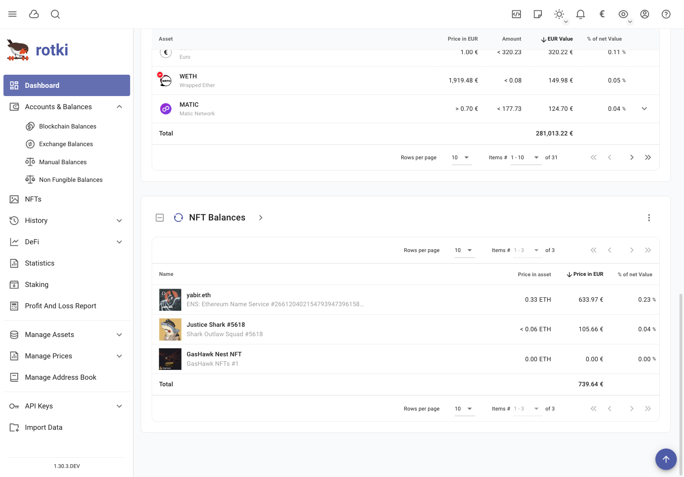Screen dimensions: 684x477
Task: Jump to last page of assets table
Action: point(648,158)
